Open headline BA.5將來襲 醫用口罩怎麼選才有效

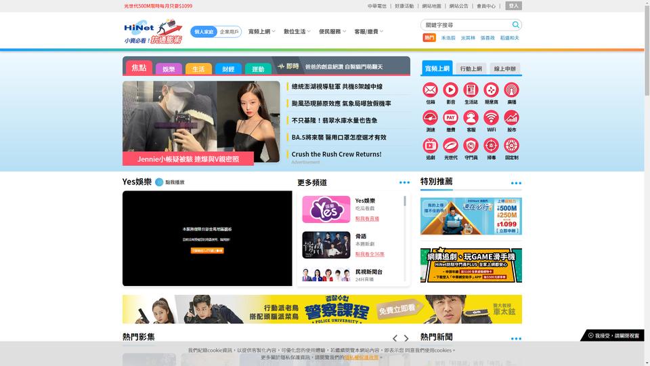(x=339, y=138)
